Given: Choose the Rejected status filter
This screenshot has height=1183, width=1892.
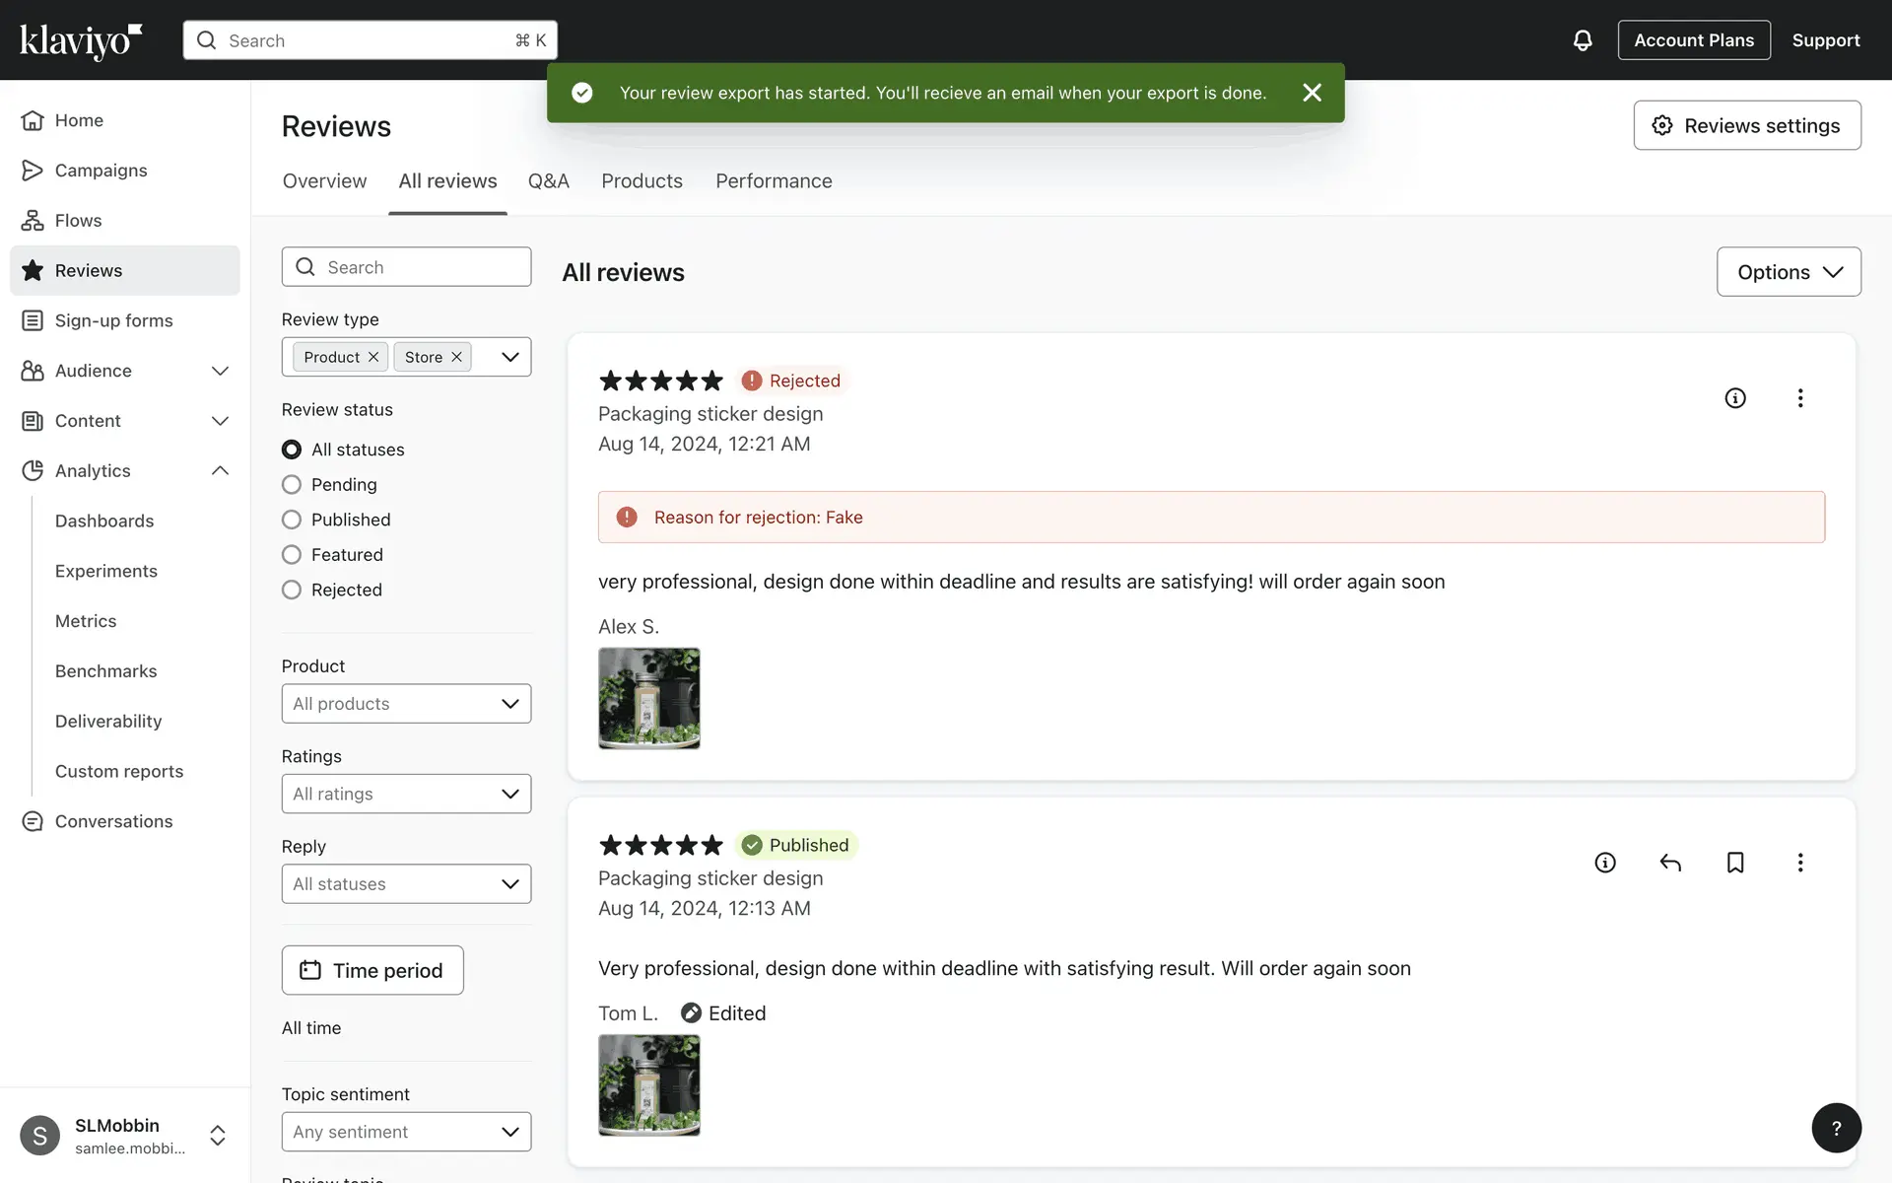Looking at the screenshot, I should point(292,590).
